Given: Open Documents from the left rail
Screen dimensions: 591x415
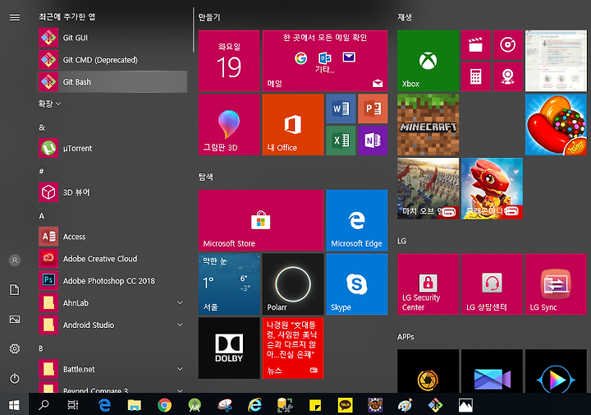Looking at the screenshot, I should (15, 290).
